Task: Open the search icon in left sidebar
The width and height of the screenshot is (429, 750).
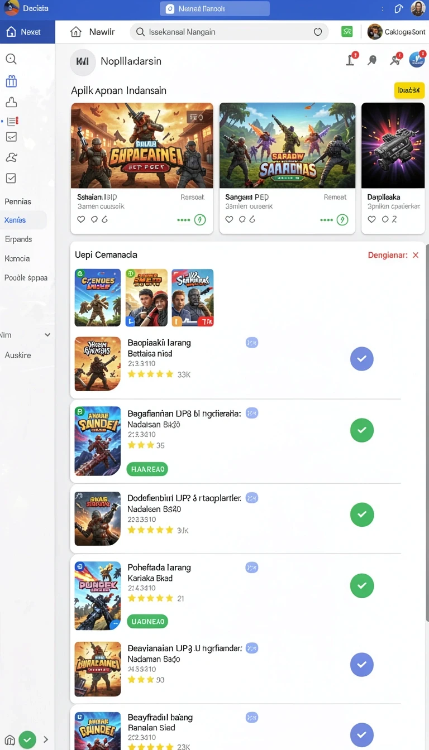Action: [11, 59]
